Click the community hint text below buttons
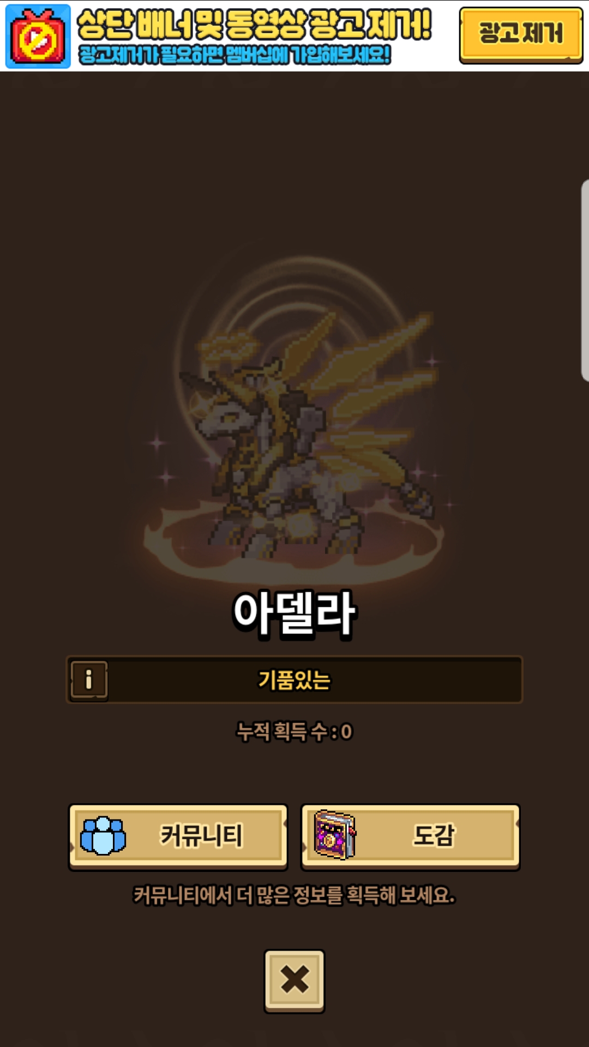The height and width of the screenshot is (1047, 589). (294, 895)
